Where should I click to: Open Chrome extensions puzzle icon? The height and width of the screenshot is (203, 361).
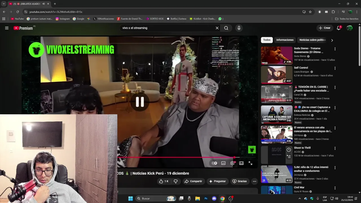[x=333, y=12]
